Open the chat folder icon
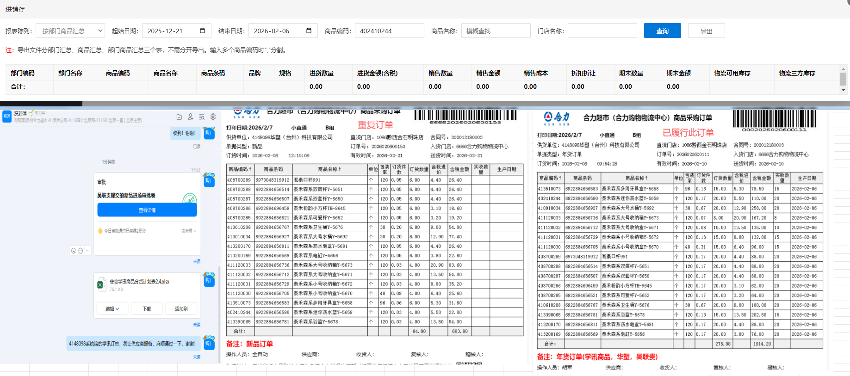Image resolution: width=850 pixels, height=376 pixels. pos(179,117)
